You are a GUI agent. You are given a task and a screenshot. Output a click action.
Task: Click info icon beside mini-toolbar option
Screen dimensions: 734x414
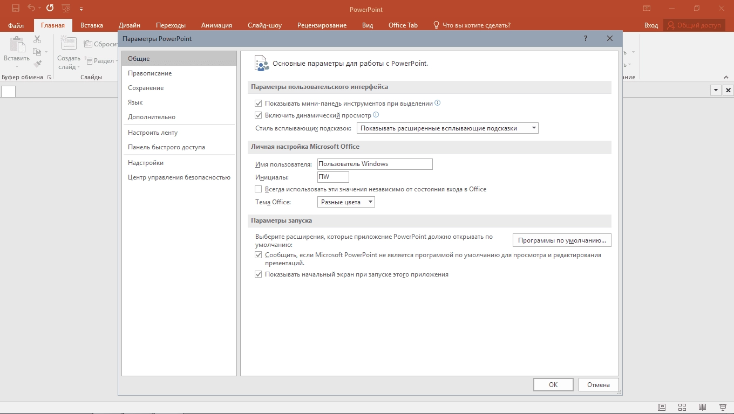[438, 102]
